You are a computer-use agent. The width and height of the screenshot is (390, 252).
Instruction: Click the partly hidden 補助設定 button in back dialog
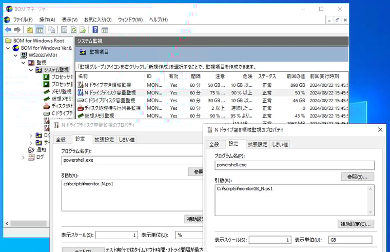[194, 219]
